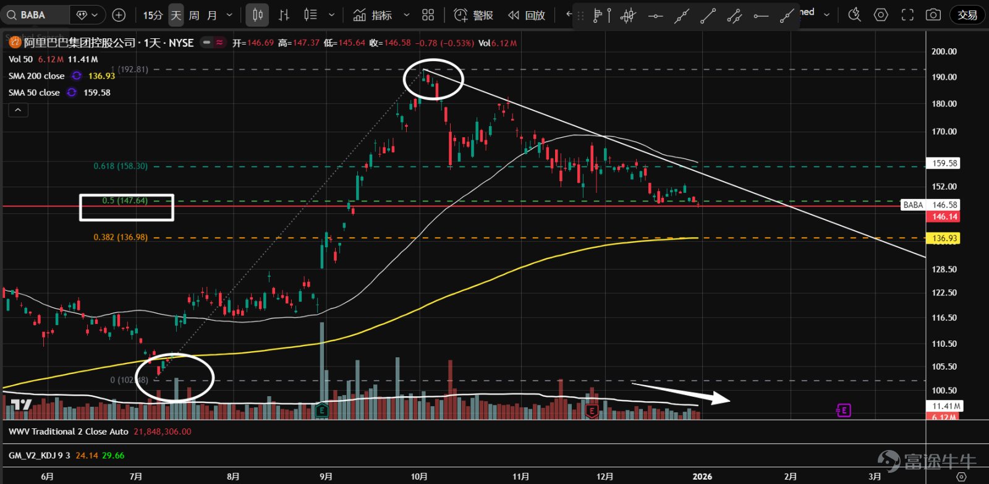989x484 pixels.
Task: Toggle the gray market status pill icon
Action: coord(206,43)
